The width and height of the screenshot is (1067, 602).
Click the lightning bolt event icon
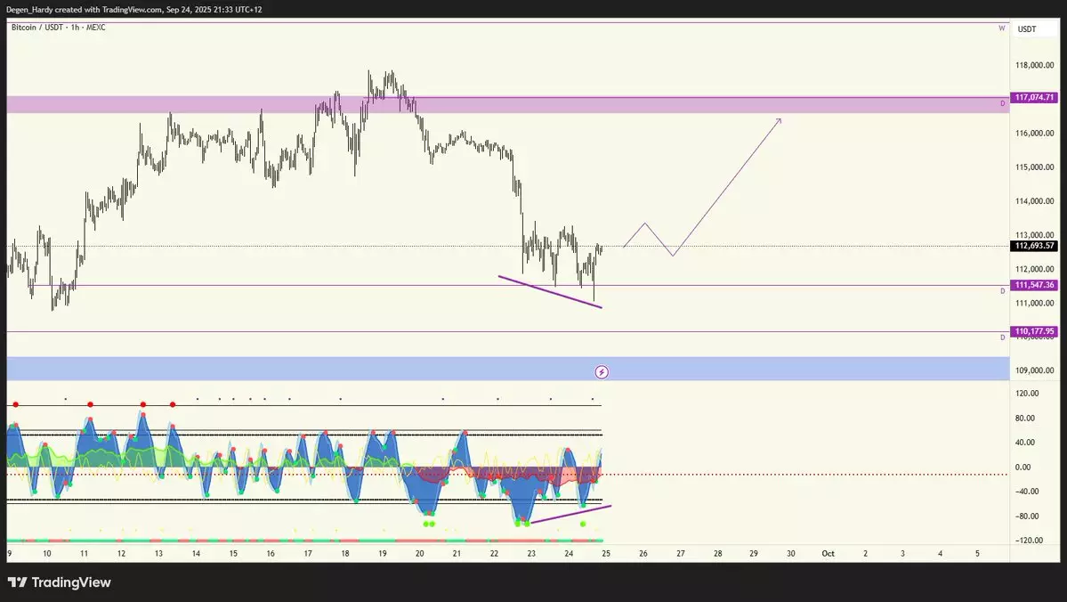pyautogui.click(x=602, y=371)
